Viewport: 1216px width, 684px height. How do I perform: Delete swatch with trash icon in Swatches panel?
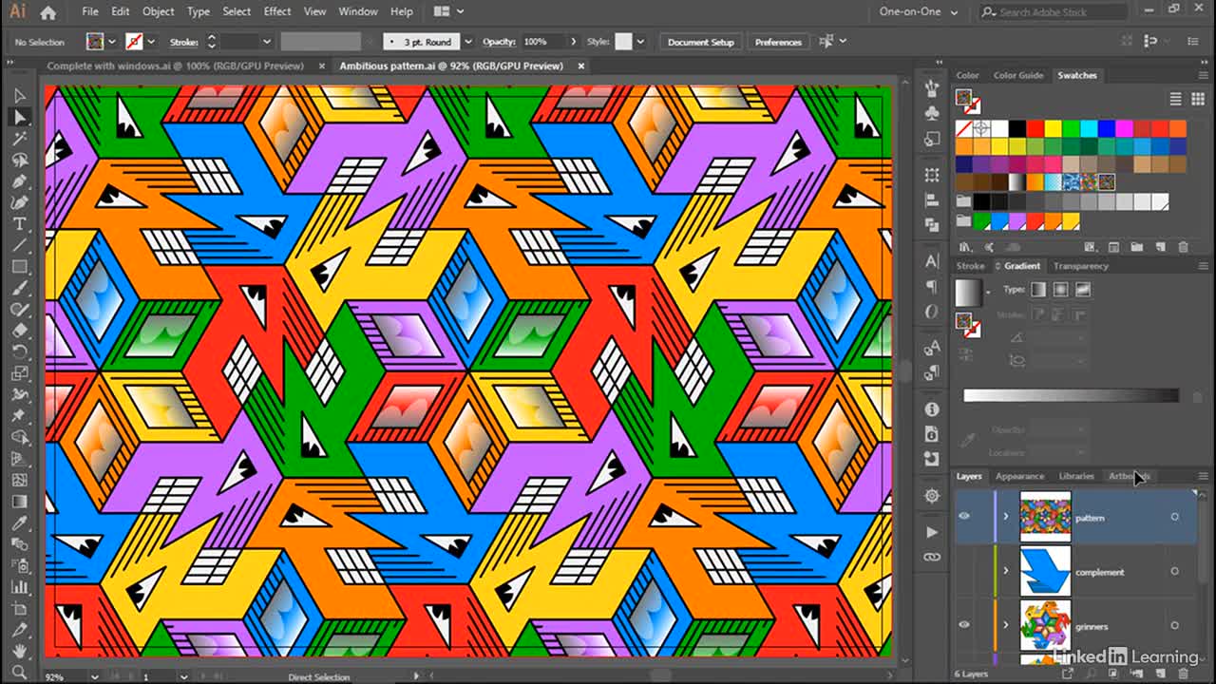click(1183, 247)
